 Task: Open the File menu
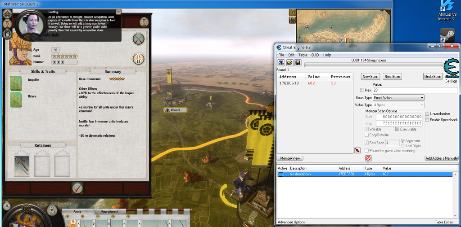pyautogui.click(x=281, y=55)
